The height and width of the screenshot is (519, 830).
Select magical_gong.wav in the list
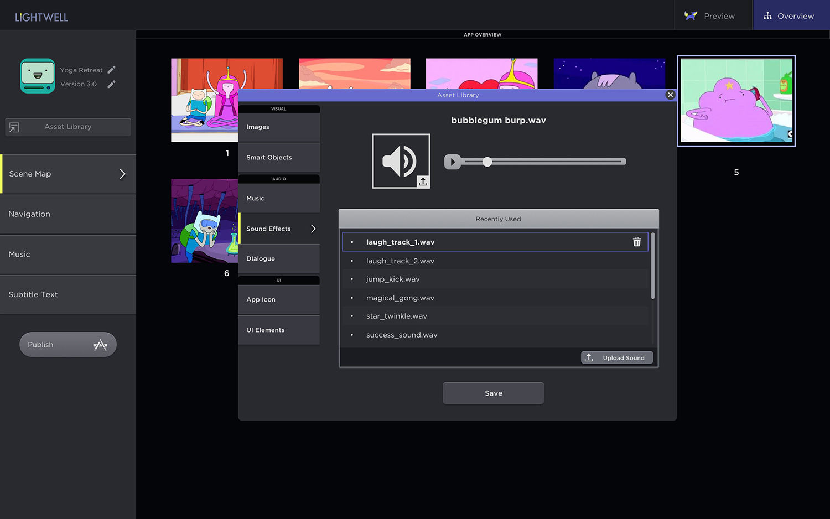click(x=495, y=298)
